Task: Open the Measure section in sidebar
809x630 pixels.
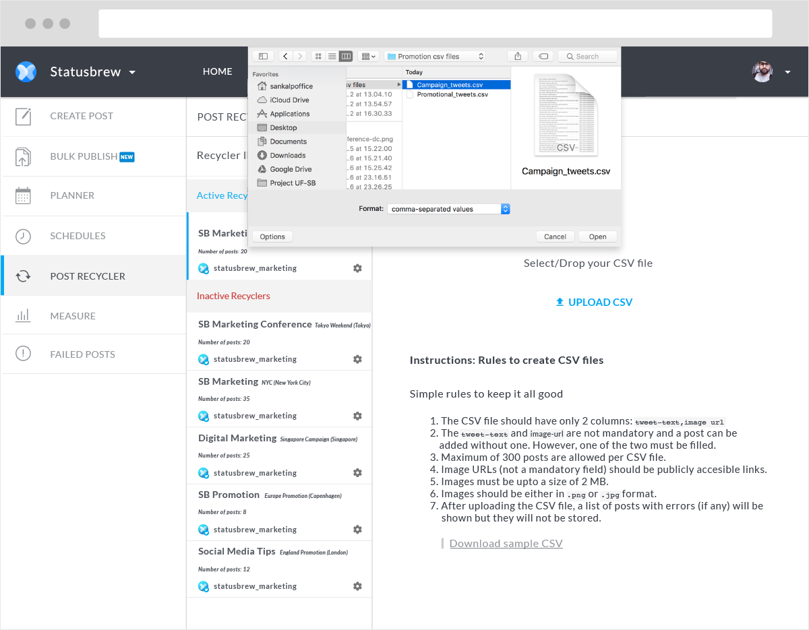Action: pos(93,315)
